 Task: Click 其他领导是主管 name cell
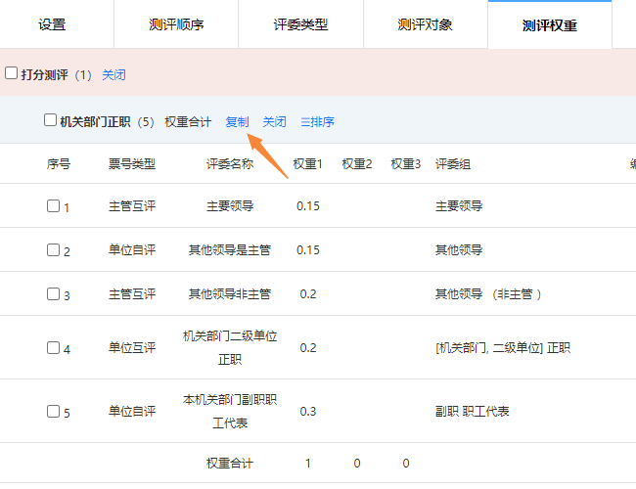point(230,249)
